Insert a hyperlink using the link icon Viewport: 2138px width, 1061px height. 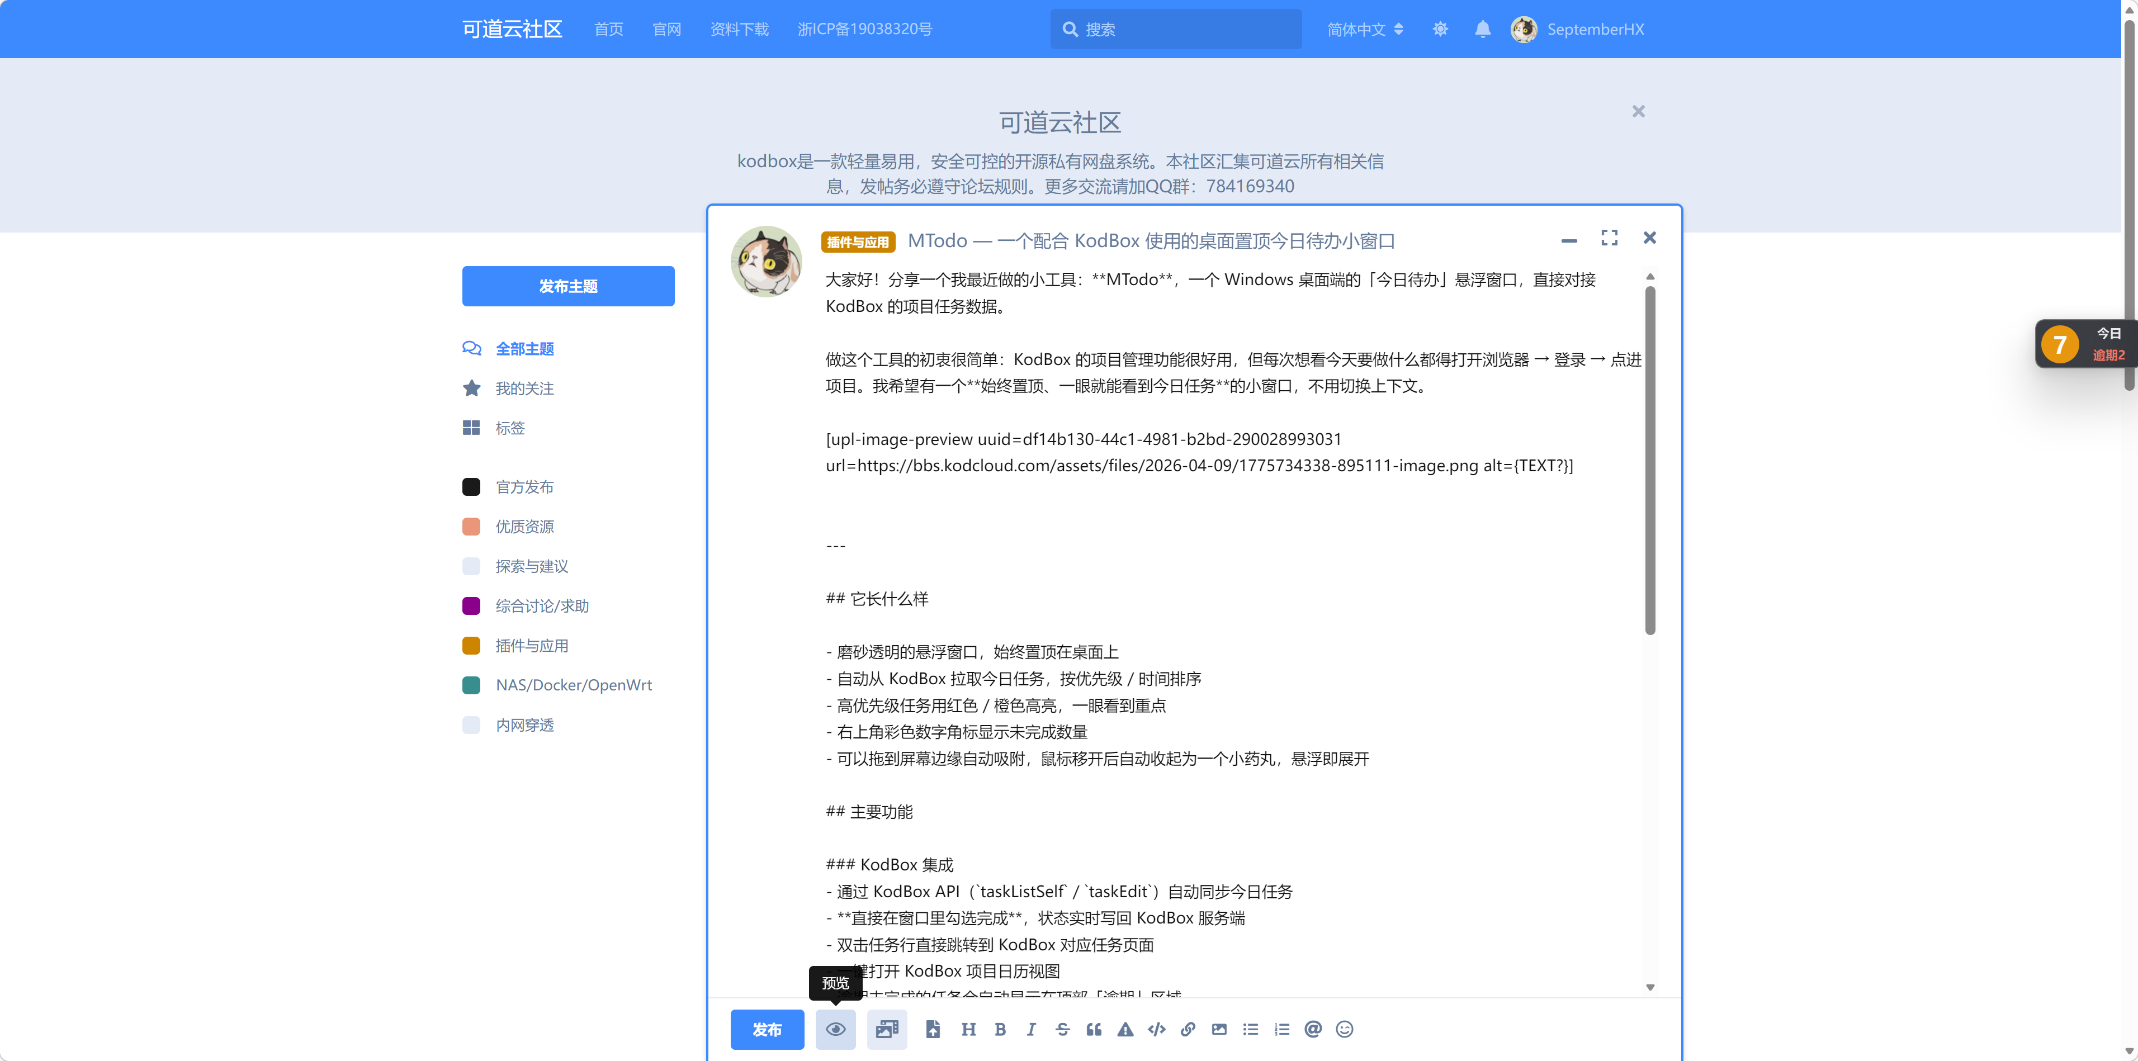(1188, 1030)
